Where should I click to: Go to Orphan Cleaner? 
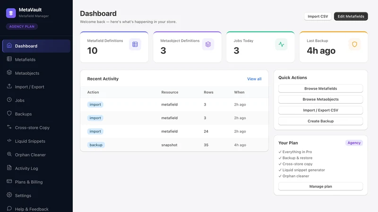coord(36,155)
